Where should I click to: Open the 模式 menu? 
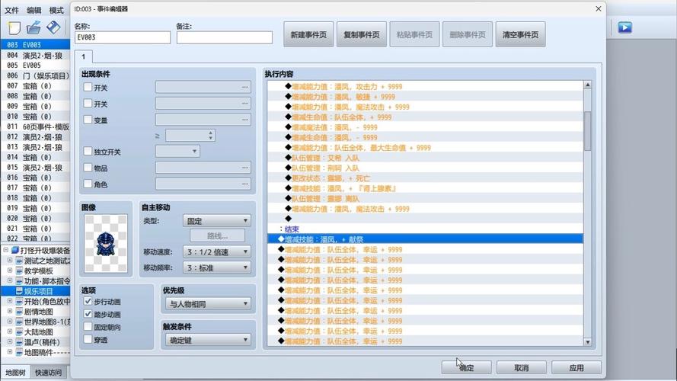click(x=56, y=10)
